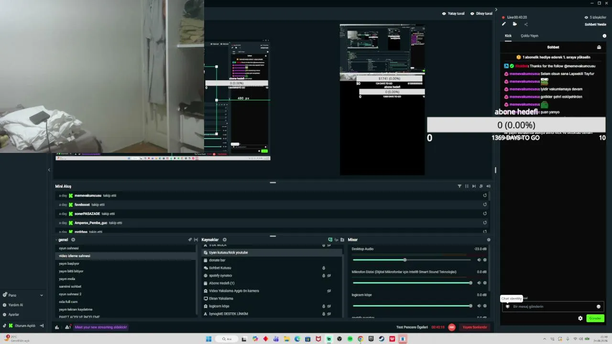The height and width of the screenshot is (344, 612).
Task: Click the Gönder button
Action: (x=595, y=318)
